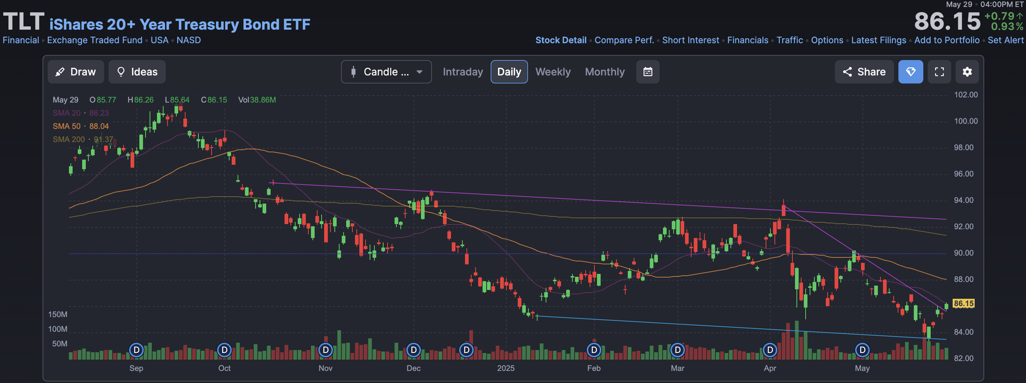1026x383 pixels.
Task: Click the dividend marker for May
Action: pos(862,350)
